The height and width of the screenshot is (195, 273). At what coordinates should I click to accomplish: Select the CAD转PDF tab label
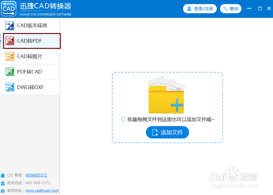[29, 41]
